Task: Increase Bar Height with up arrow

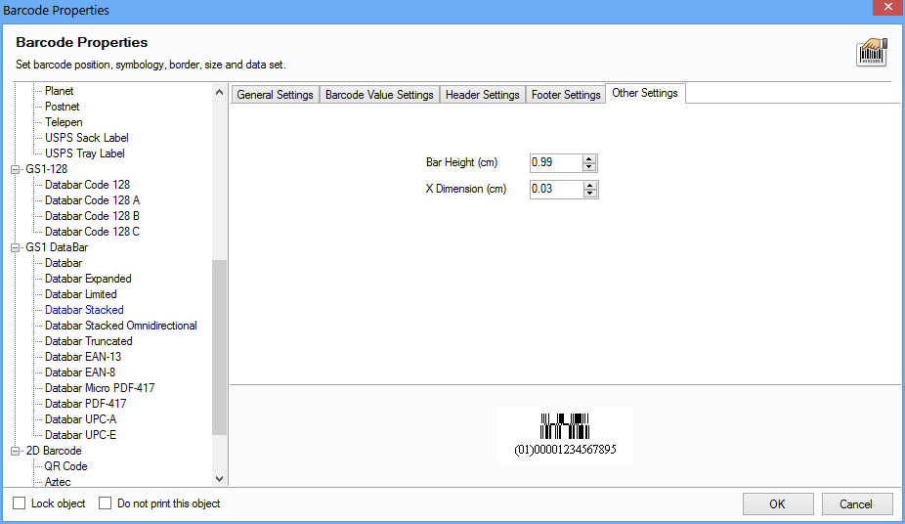Action: coord(588,158)
